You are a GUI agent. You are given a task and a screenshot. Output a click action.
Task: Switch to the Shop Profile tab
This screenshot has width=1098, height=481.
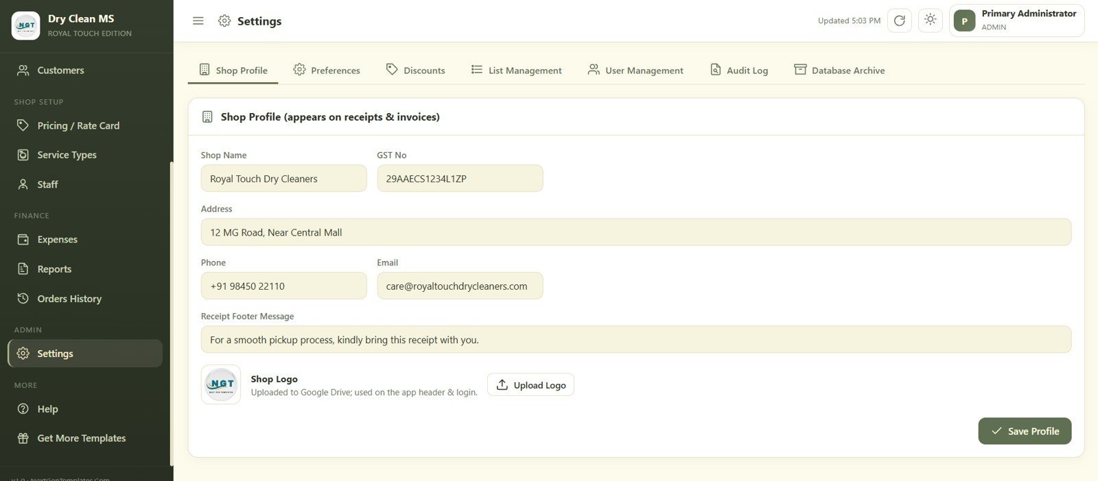[233, 70]
